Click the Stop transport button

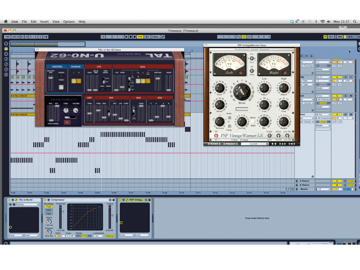coord(130,37)
